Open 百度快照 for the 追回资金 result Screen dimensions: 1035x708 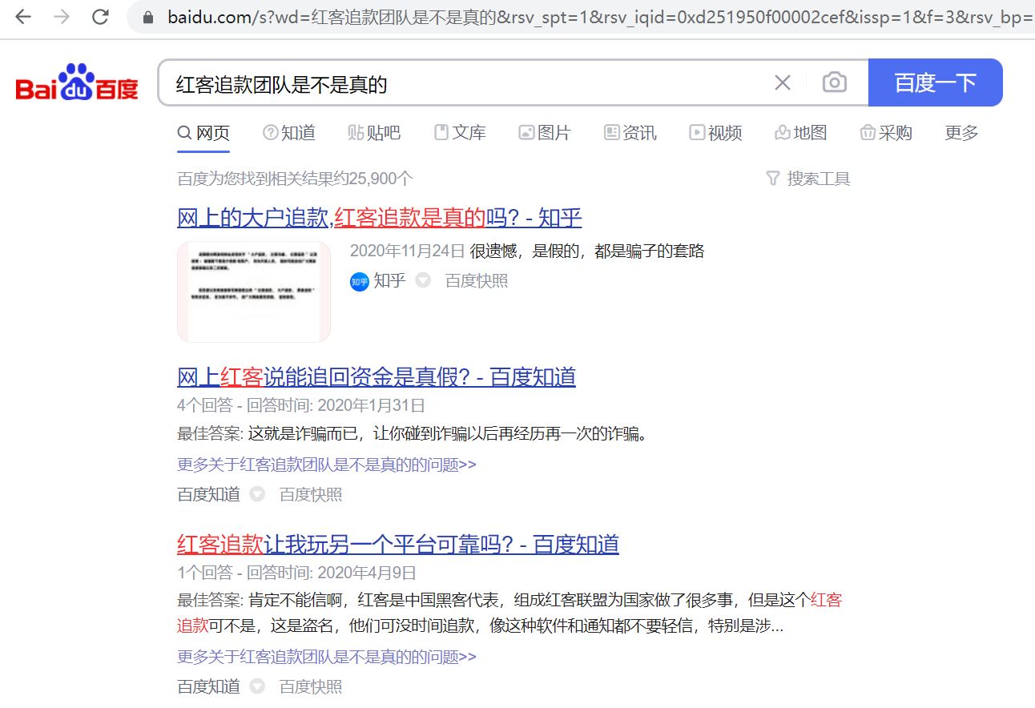click(311, 495)
